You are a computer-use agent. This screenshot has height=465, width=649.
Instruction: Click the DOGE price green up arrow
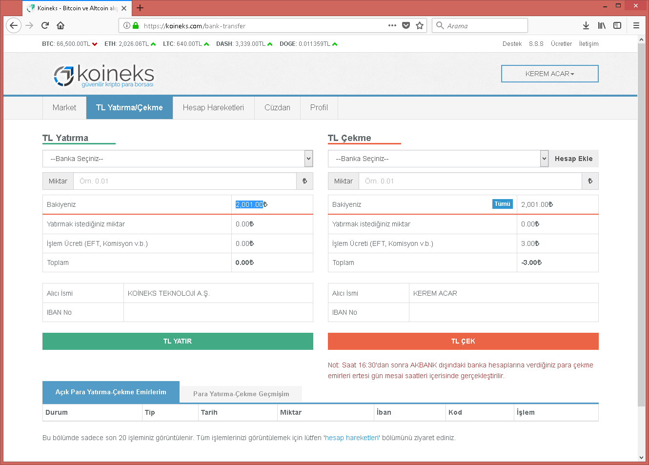point(335,44)
